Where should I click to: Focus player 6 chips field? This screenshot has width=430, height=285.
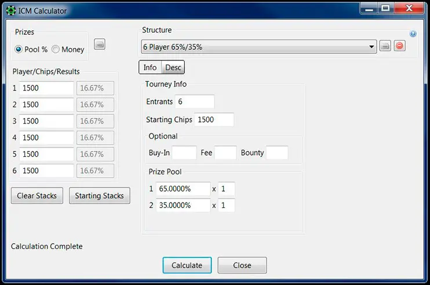click(46, 171)
